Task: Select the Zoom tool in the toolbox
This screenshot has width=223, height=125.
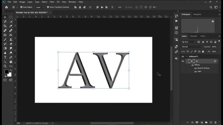Action: pyautogui.click(x=5, y=66)
